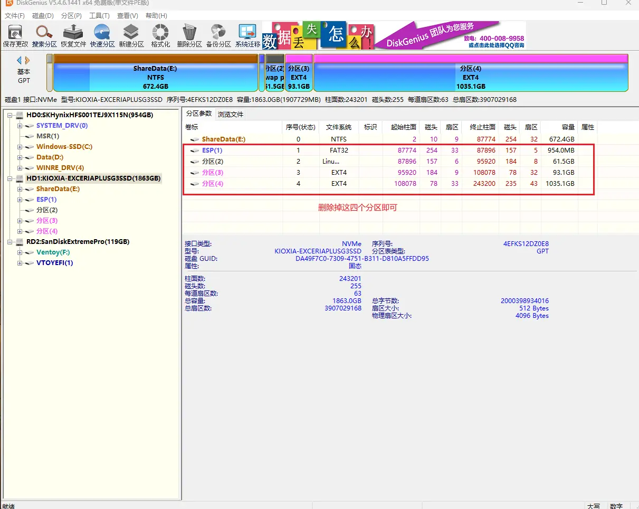Viewport: 639px width, 509px height.
Task: Click the 序号(状态) column header
Action: 301,127
